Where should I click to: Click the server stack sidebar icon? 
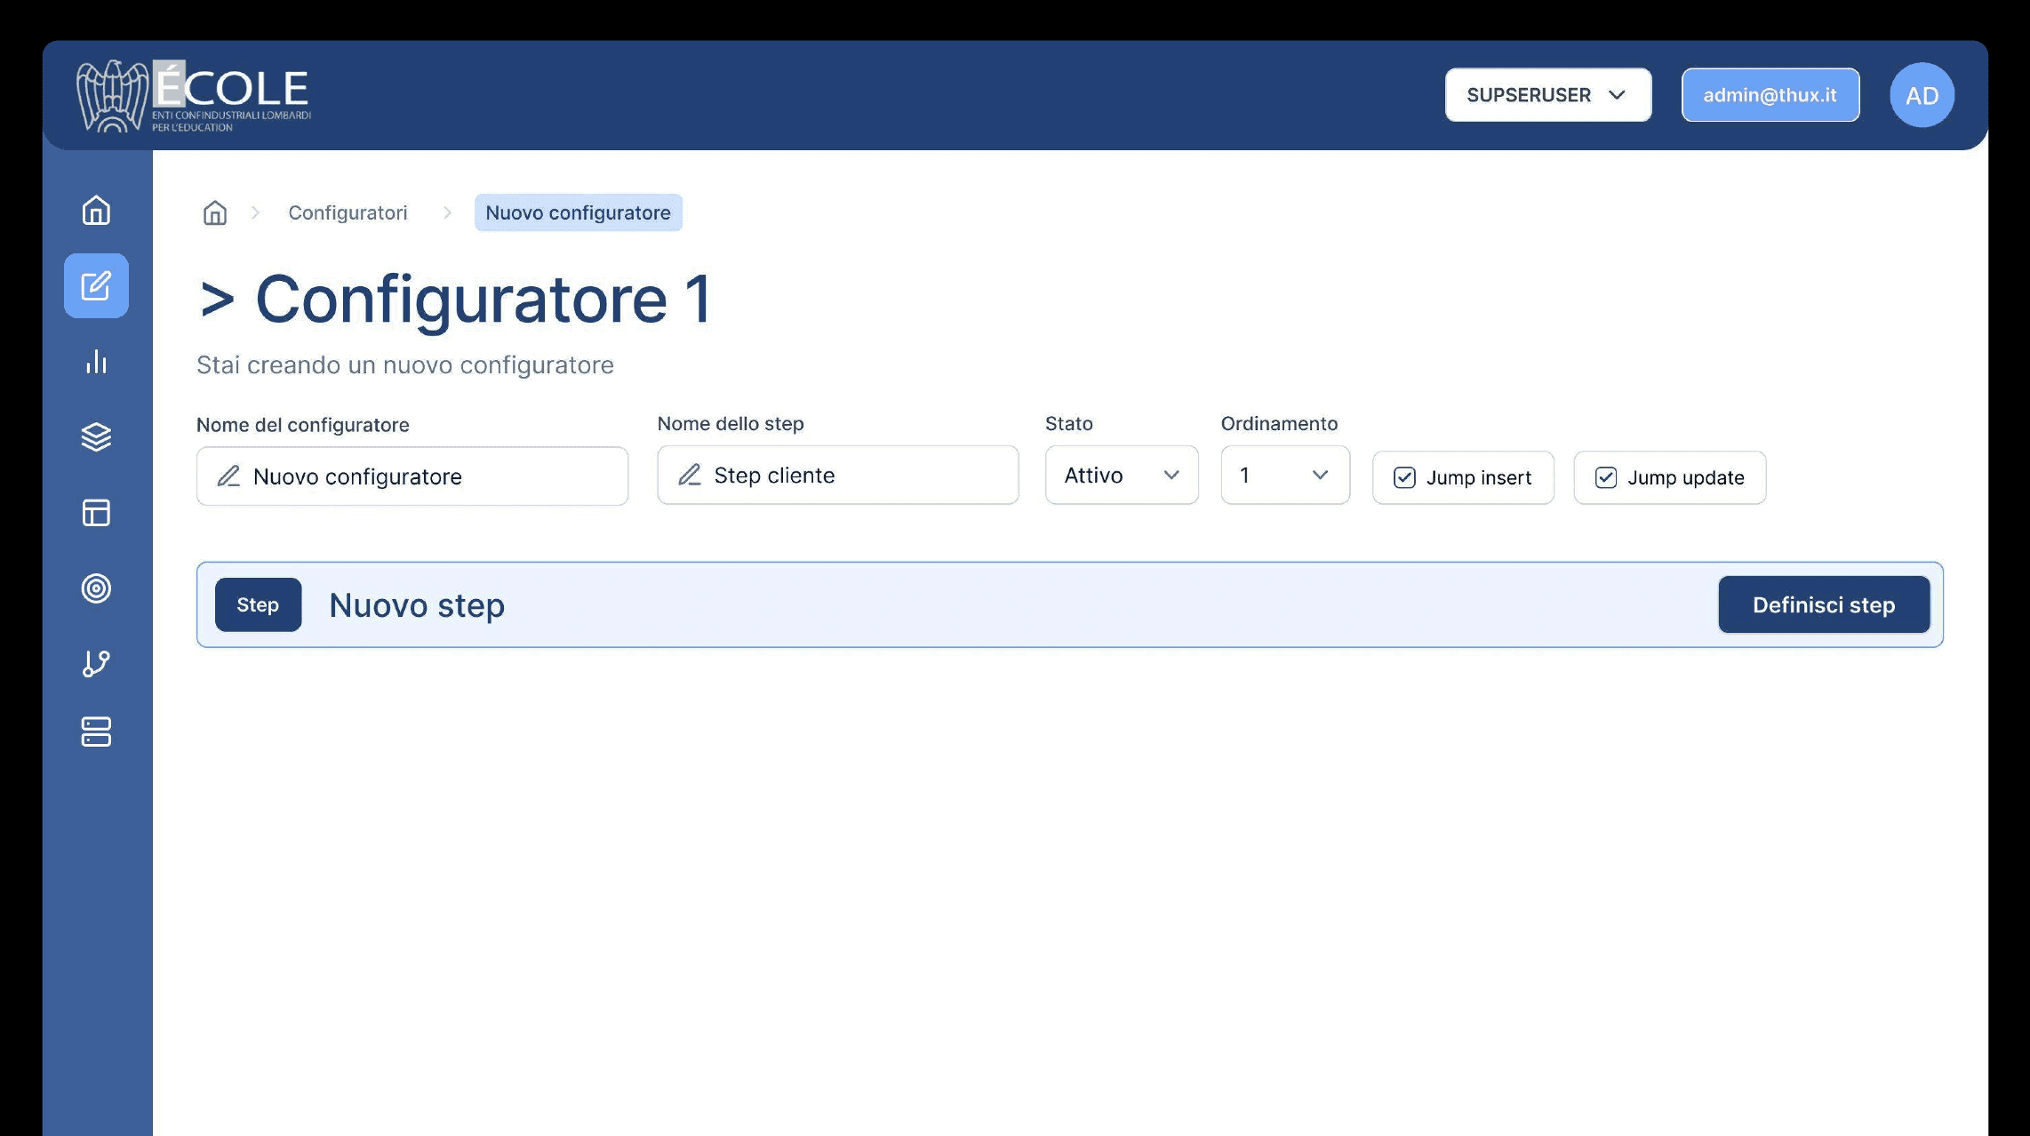tap(96, 732)
